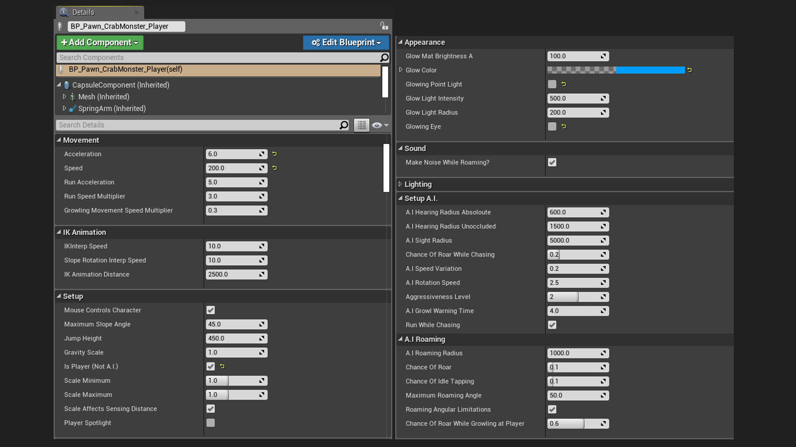Expand the Glow Color property
This screenshot has width=796, height=447.
click(400, 70)
